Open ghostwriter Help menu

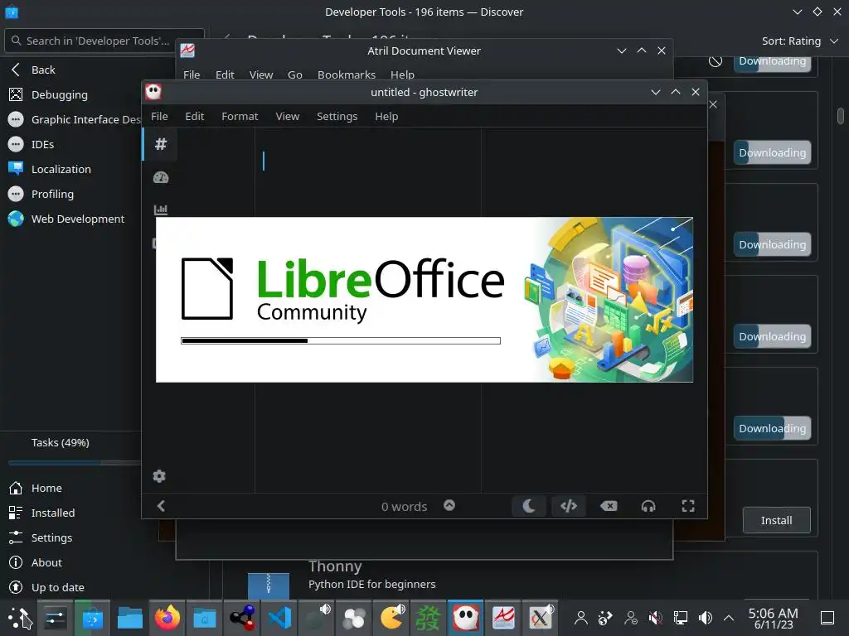coord(386,116)
